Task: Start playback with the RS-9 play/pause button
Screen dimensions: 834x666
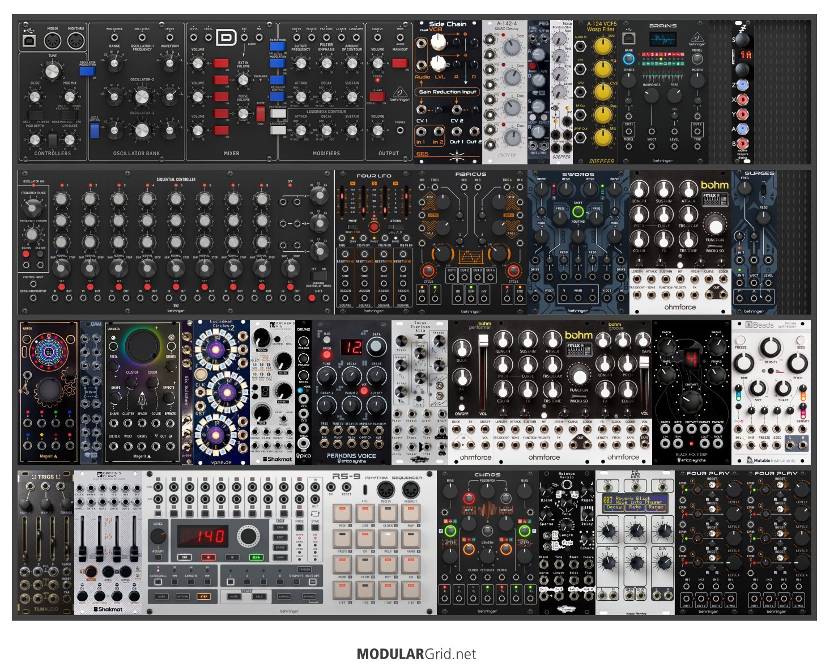Action: tap(256, 557)
